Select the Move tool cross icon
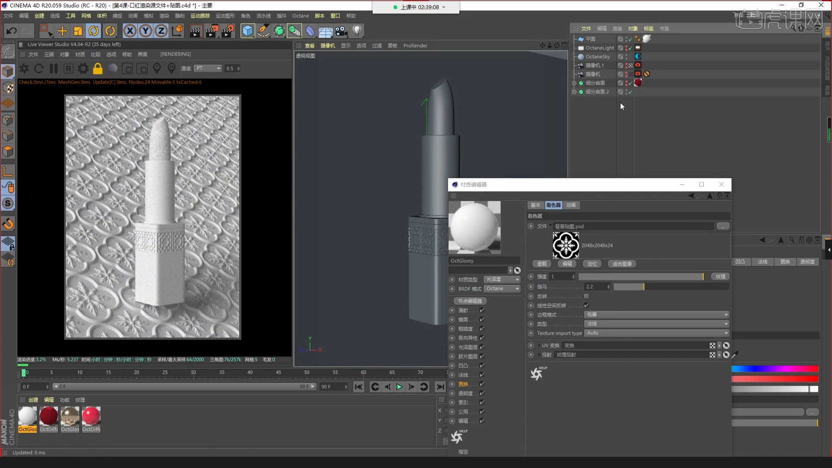The height and width of the screenshot is (468, 832). [62, 31]
